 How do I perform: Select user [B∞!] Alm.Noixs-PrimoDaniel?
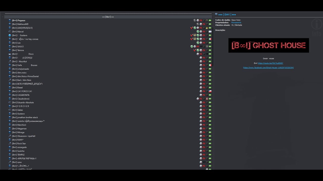click(25, 76)
